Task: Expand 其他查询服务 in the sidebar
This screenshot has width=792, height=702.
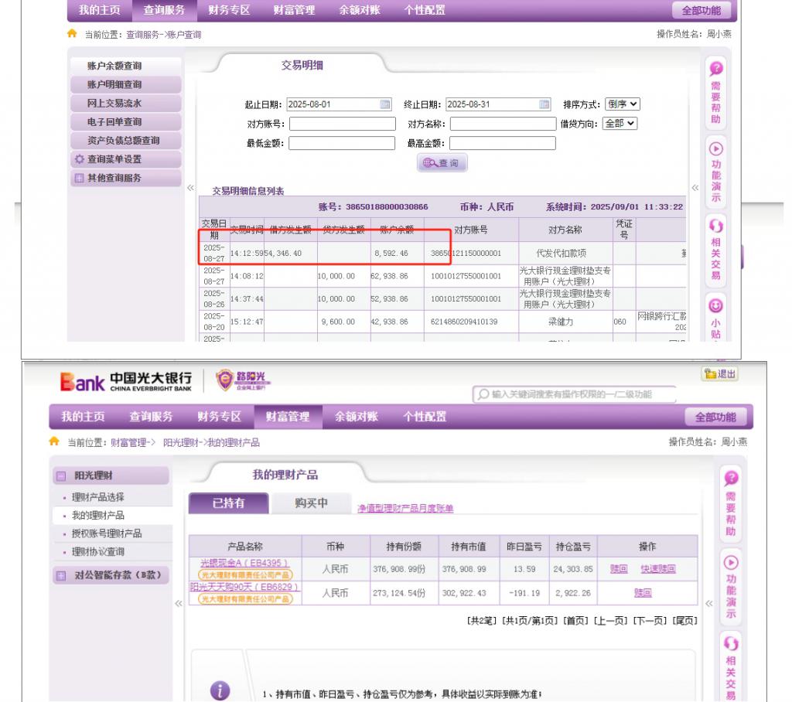Action: pyautogui.click(x=78, y=179)
